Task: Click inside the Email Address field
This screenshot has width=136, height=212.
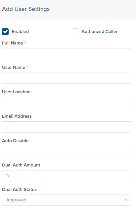Action: tap(67, 127)
